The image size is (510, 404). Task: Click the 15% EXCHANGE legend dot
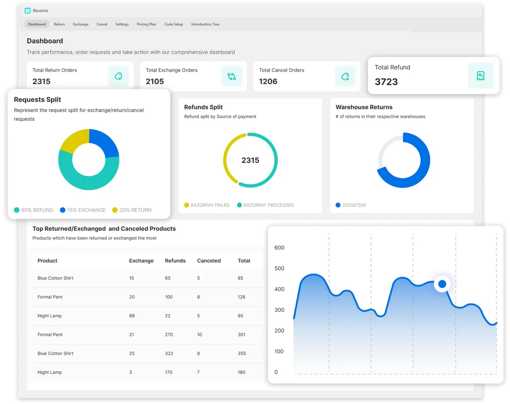(x=62, y=210)
